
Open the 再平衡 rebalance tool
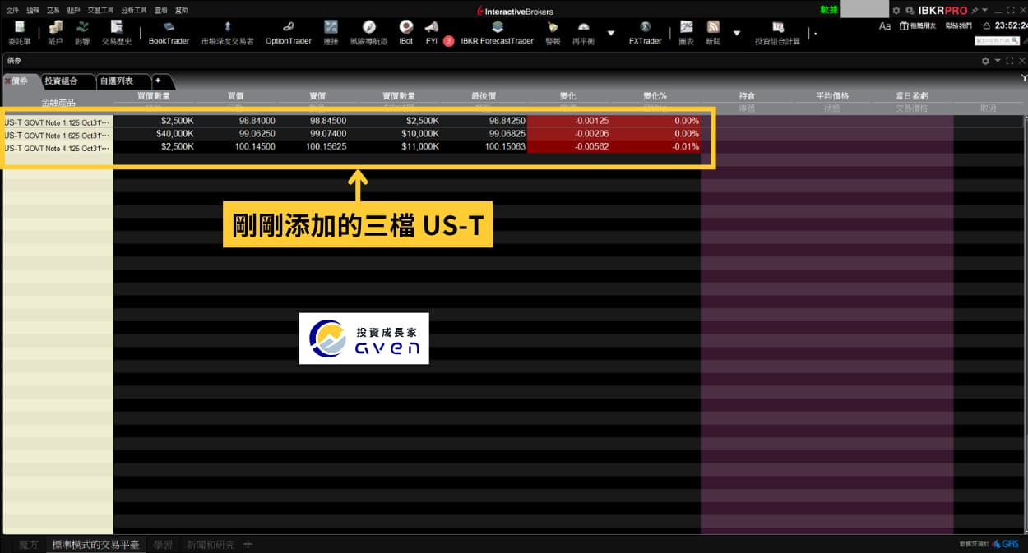[x=583, y=32]
